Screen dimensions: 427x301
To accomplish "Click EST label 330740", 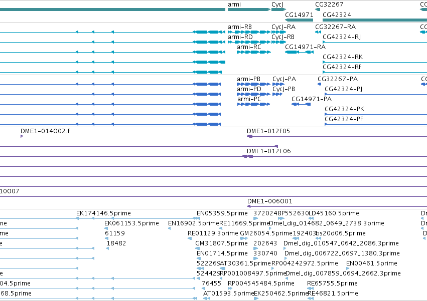I will click(265, 254).
